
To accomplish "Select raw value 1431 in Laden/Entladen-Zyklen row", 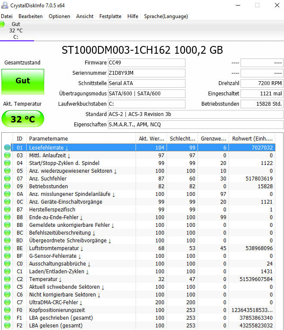I will point(266,271).
